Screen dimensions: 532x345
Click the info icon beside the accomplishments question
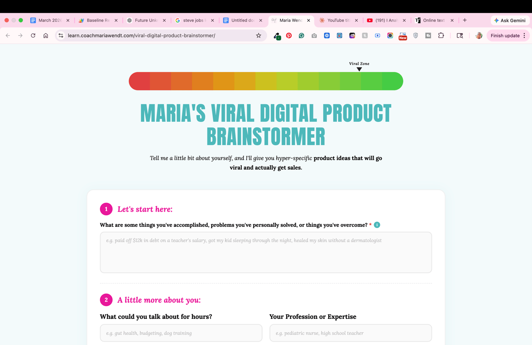click(x=377, y=225)
